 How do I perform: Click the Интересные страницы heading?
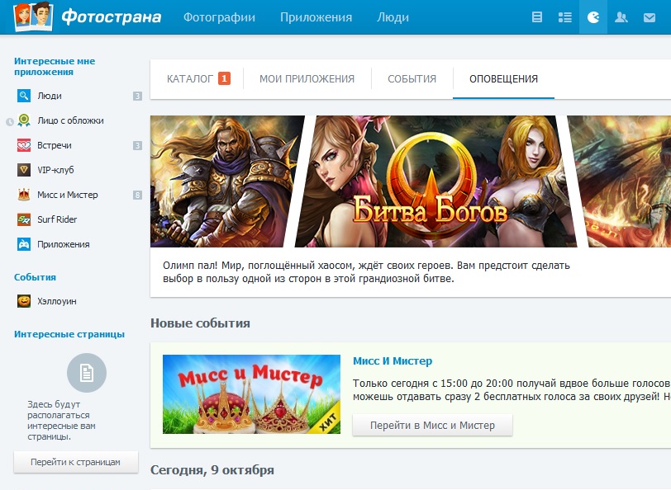[x=69, y=334]
